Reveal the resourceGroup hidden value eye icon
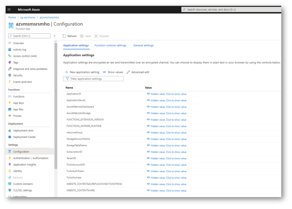Screen dimensions: 292x209 tap(148, 132)
